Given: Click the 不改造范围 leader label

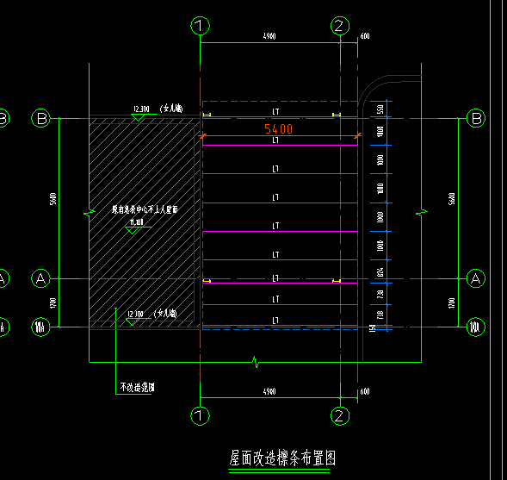Looking at the screenshot, I should (x=137, y=387).
